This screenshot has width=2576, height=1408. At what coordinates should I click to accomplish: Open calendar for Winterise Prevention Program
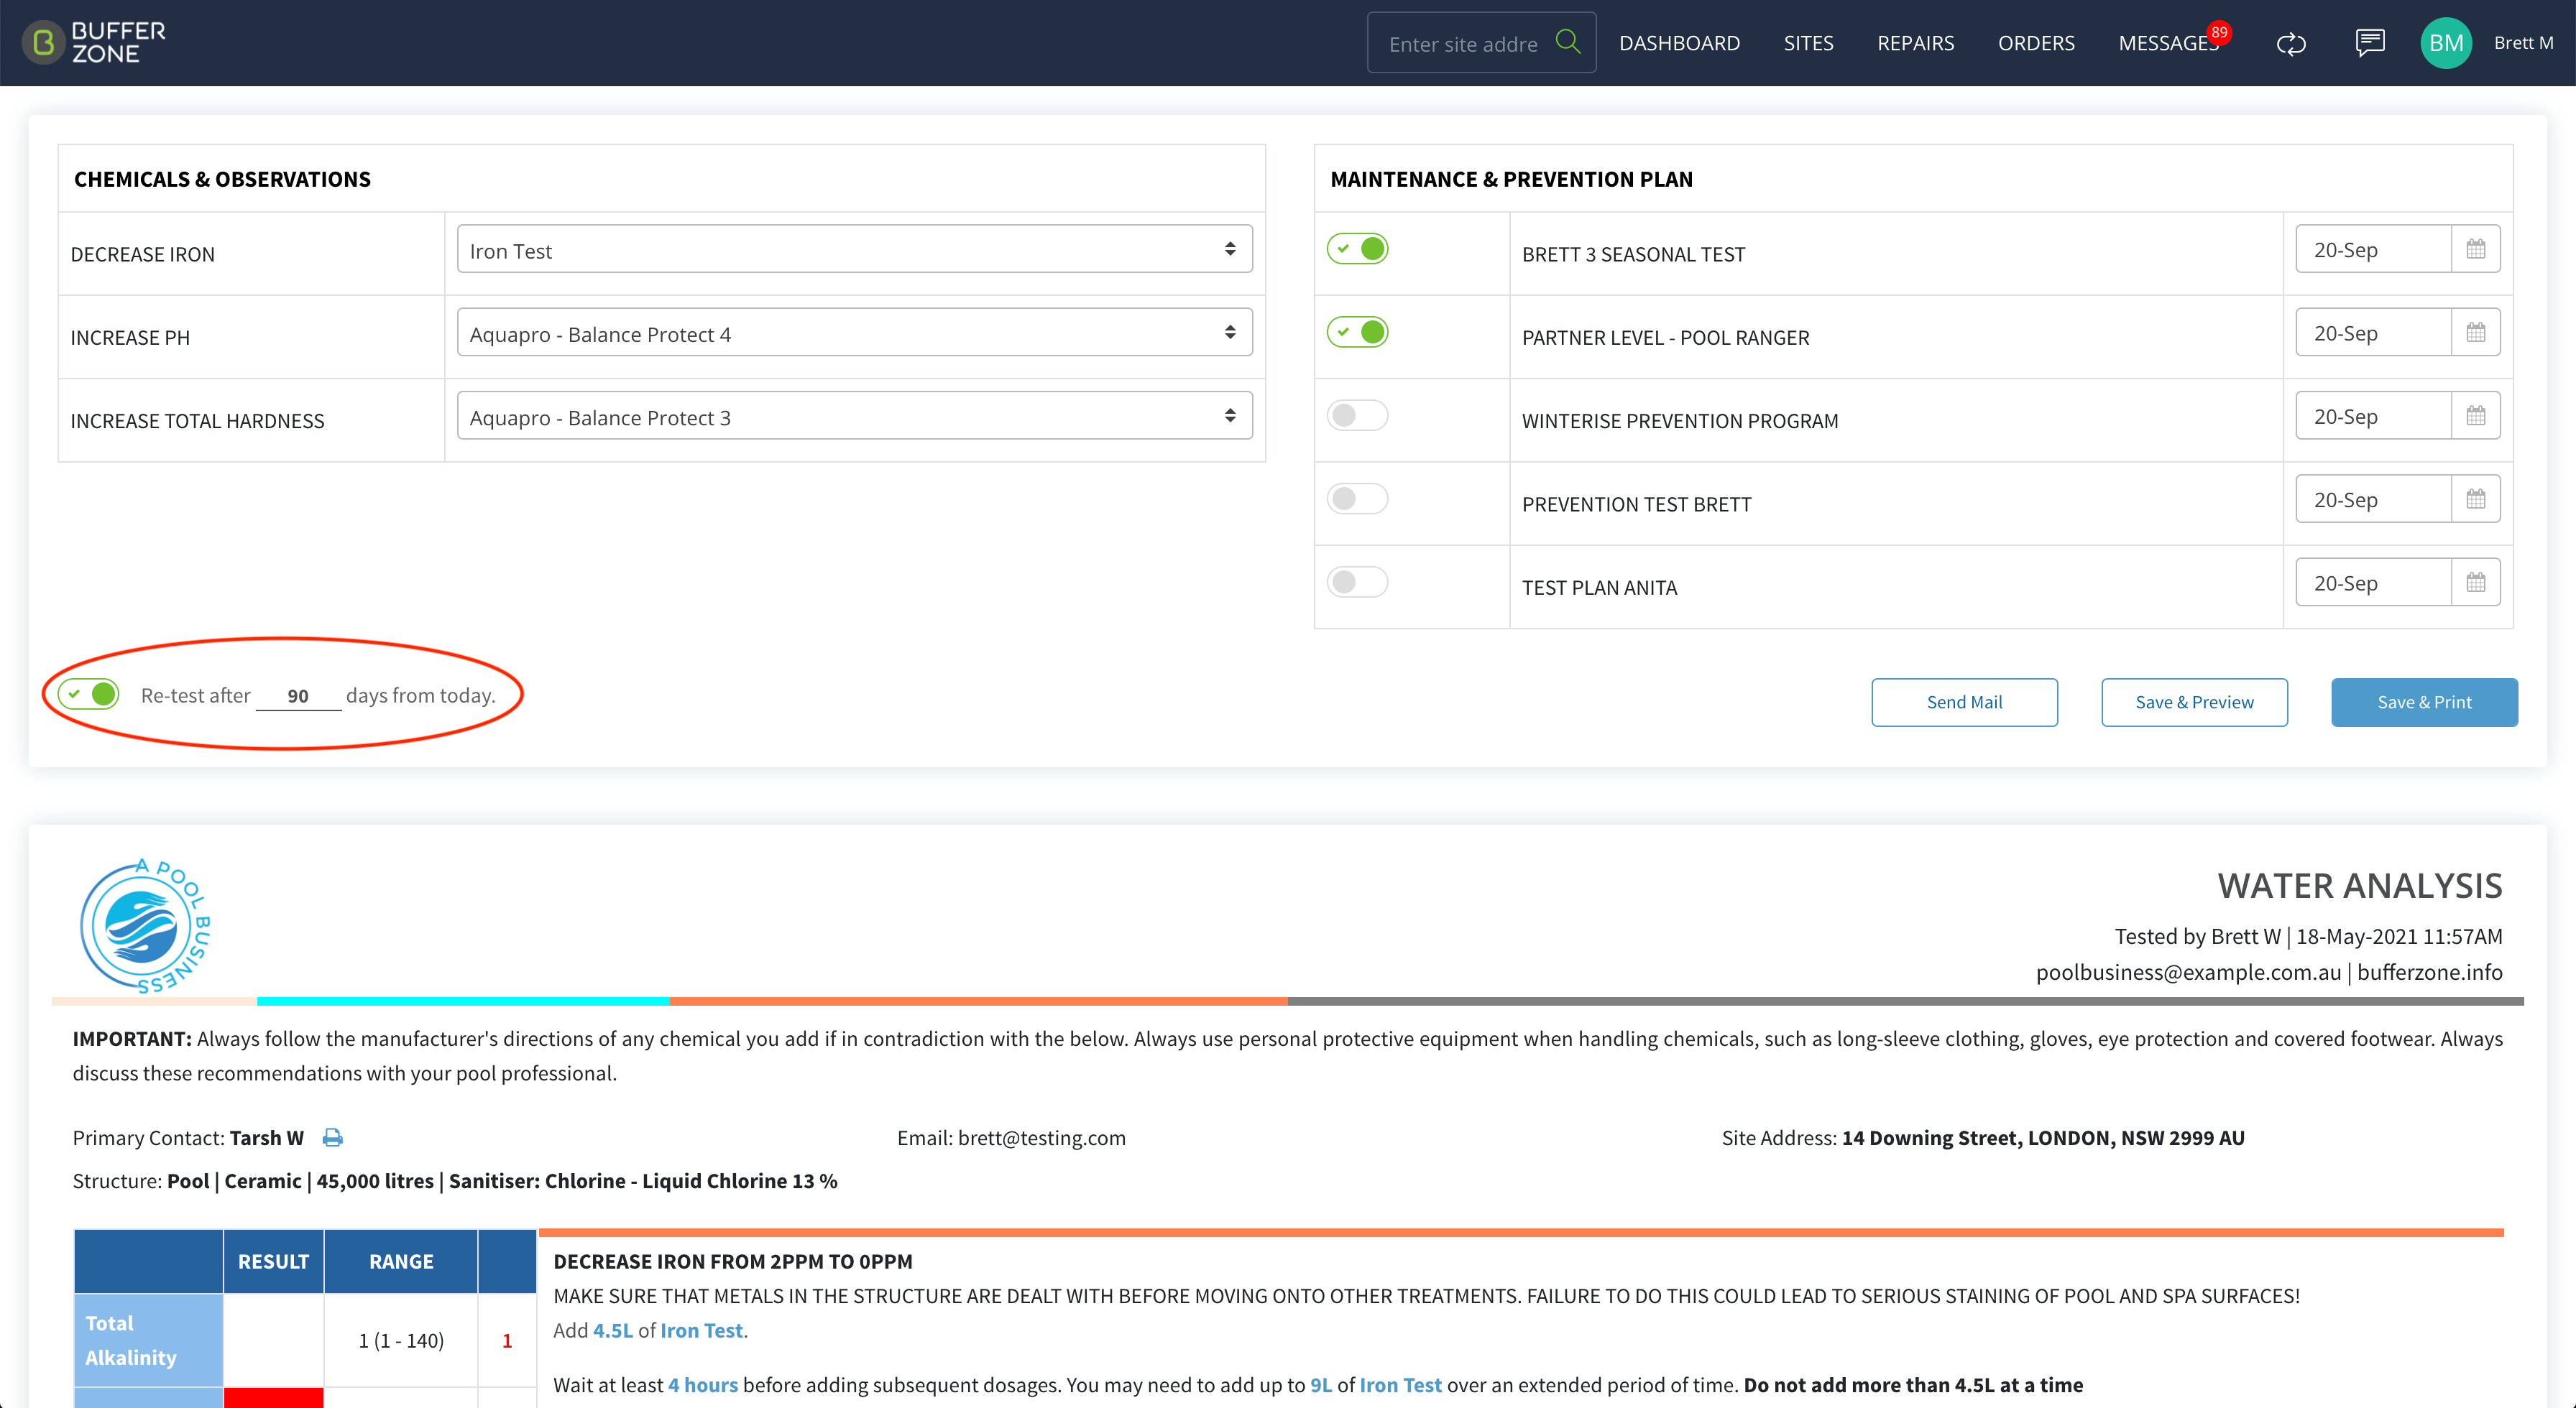pos(2475,416)
